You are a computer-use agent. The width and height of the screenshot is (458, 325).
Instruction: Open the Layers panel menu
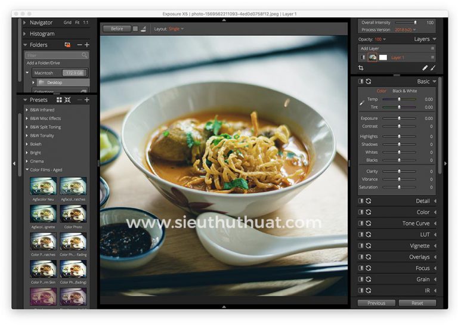click(434, 39)
